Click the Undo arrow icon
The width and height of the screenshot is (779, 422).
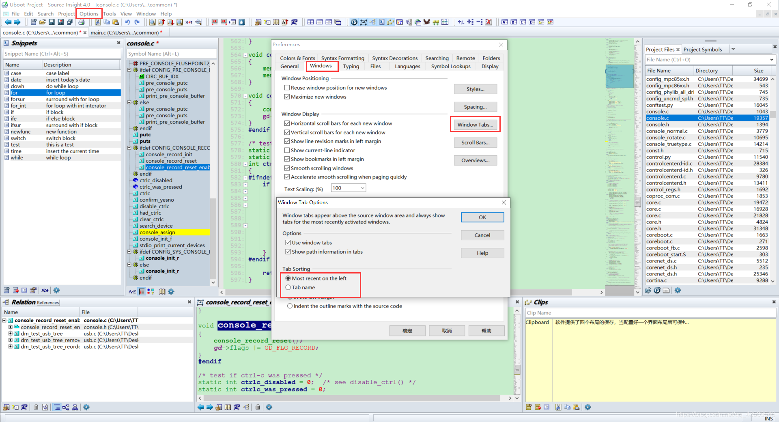tap(127, 22)
